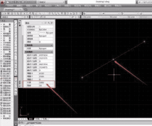152x126 pixels.
Task: Click the midpoint grip of the line
Action: tap(113, 59)
